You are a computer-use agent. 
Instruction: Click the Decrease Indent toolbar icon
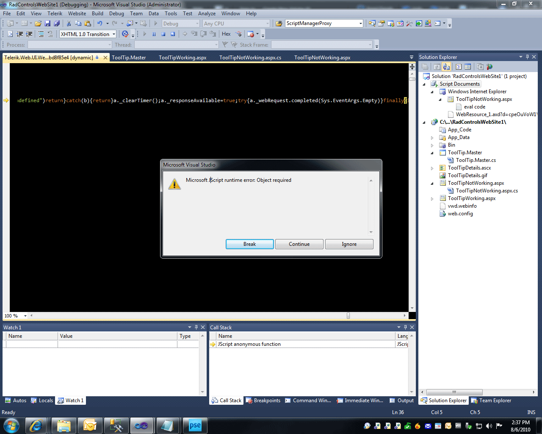pos(19,34)
